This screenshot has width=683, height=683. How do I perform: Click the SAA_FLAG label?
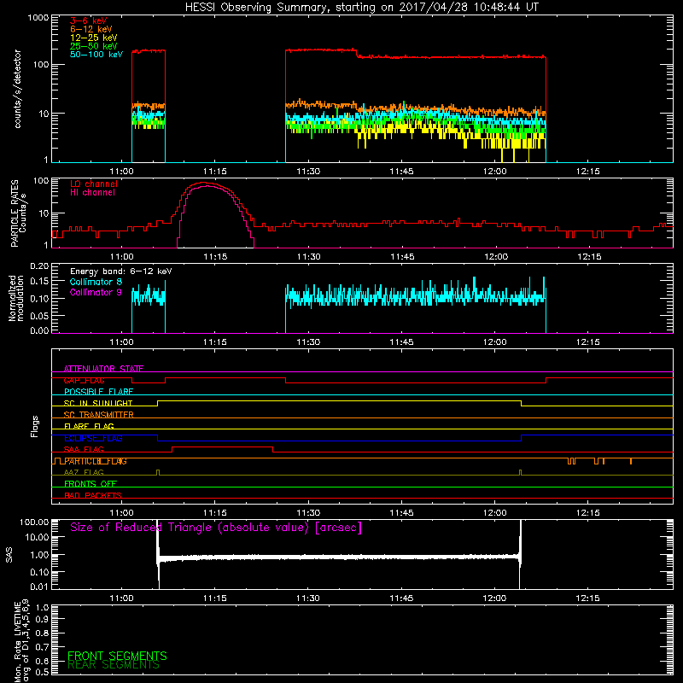click(84, 450)
